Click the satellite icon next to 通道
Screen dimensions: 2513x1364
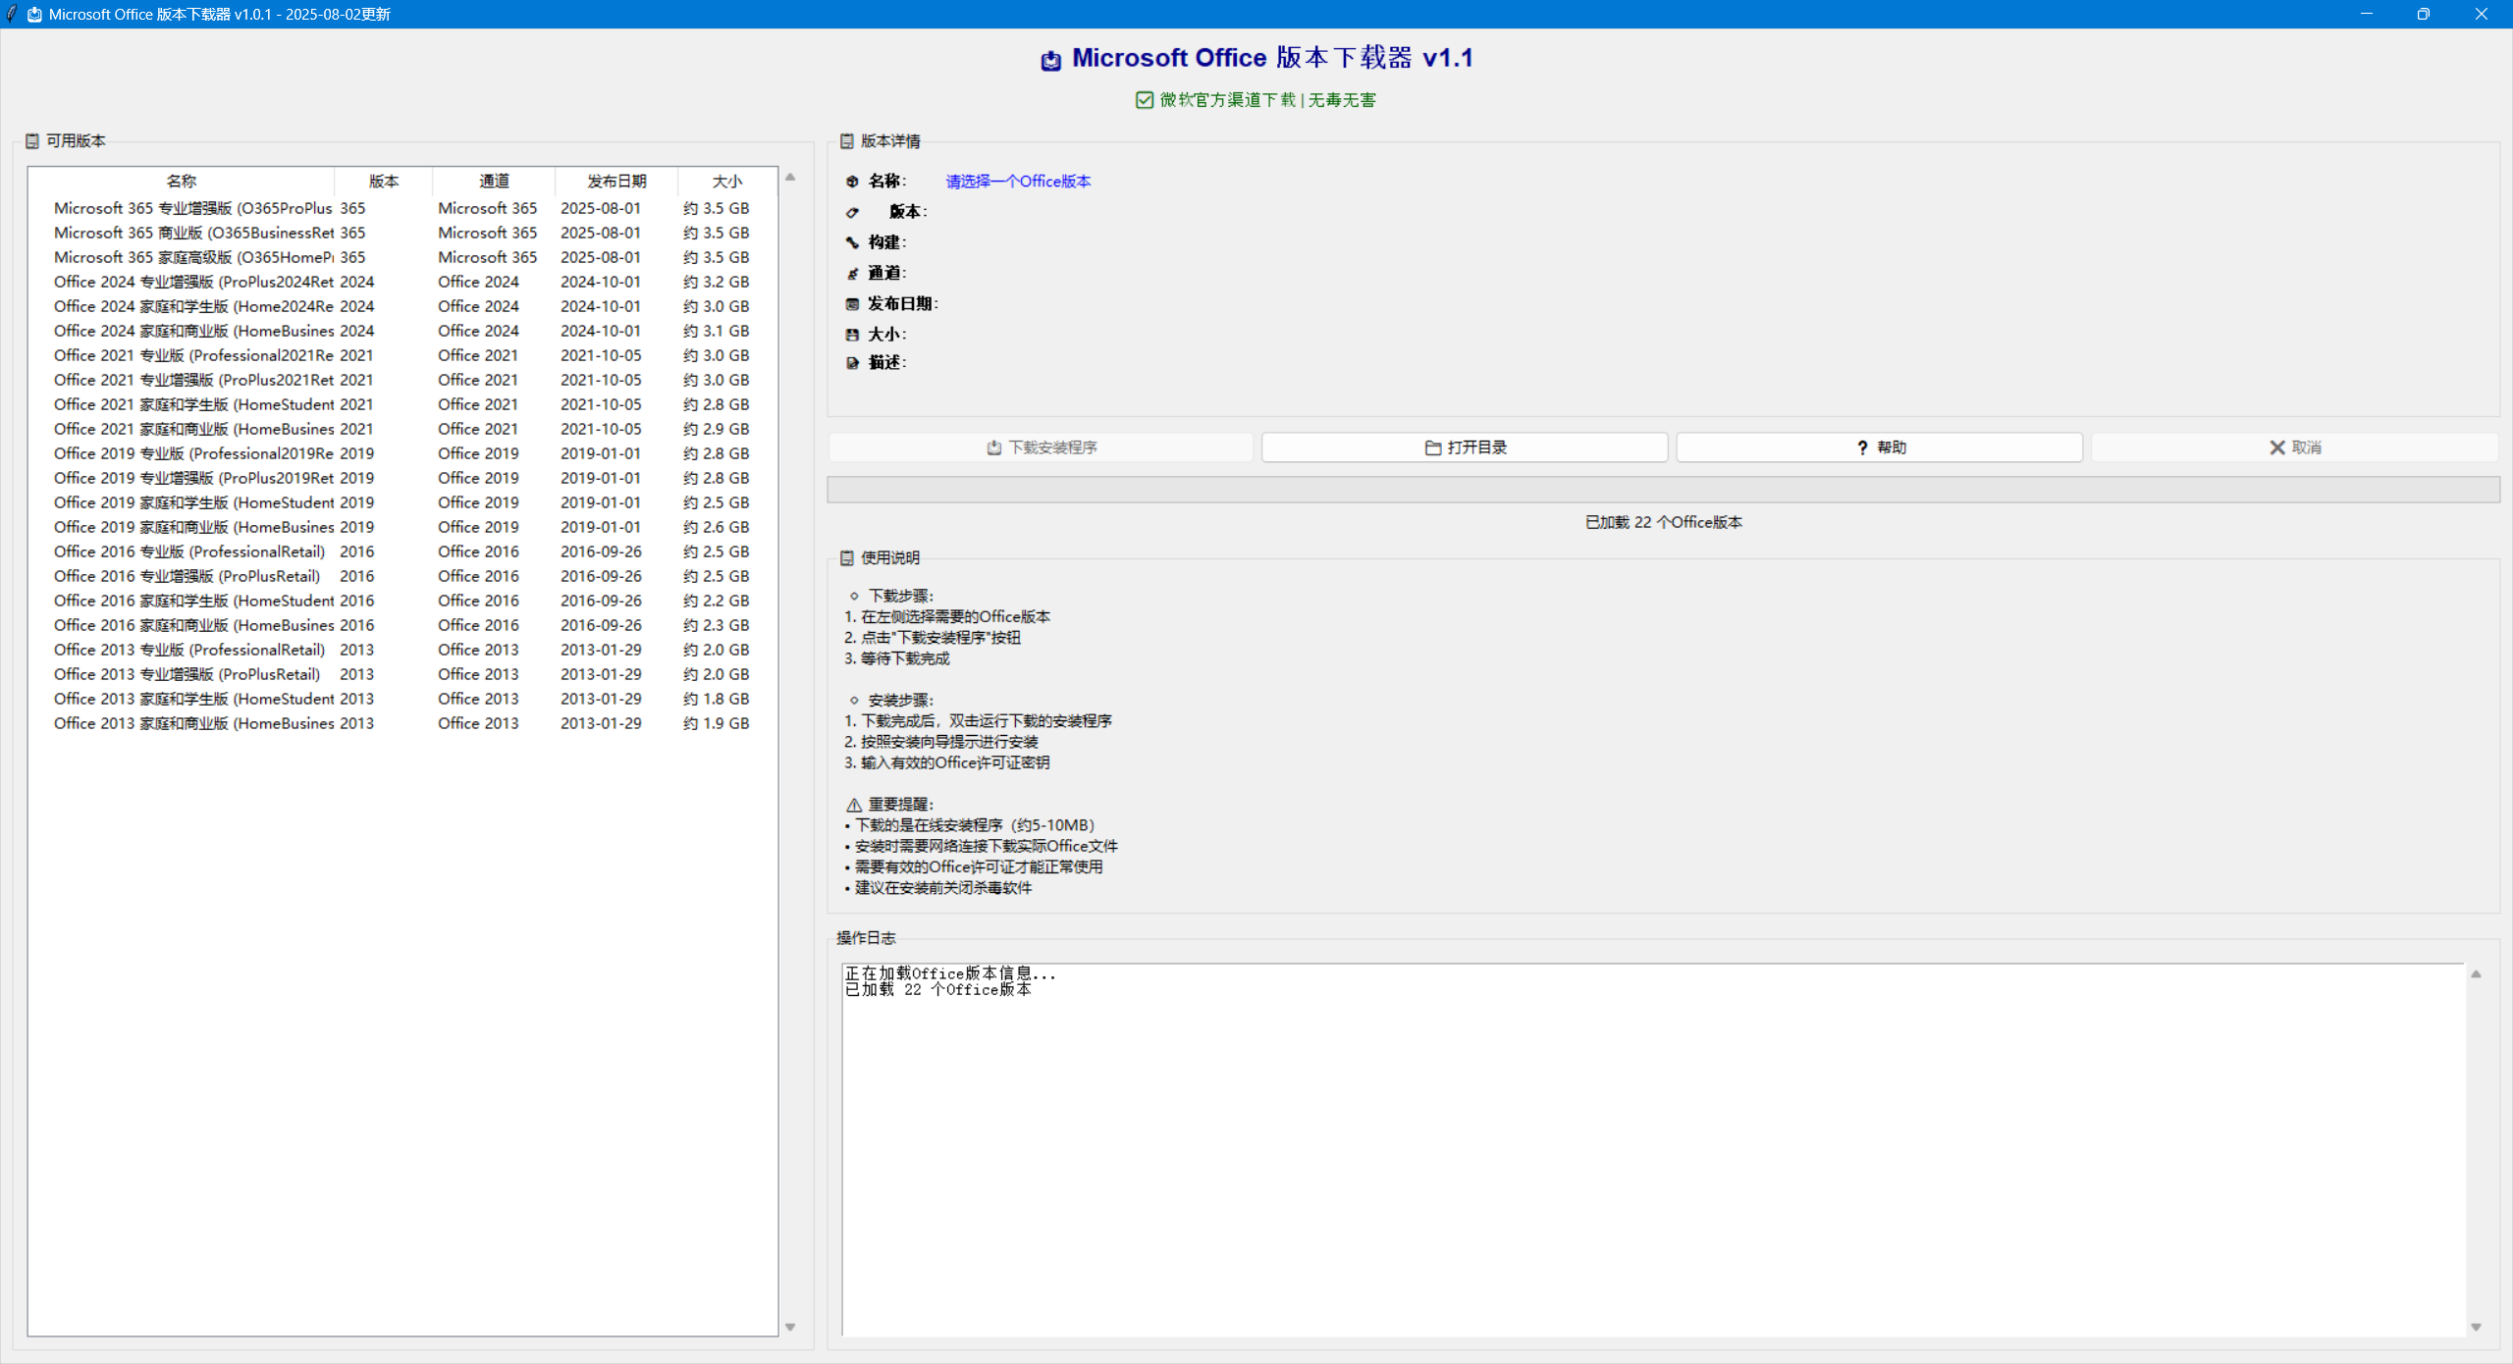(852, 273)
